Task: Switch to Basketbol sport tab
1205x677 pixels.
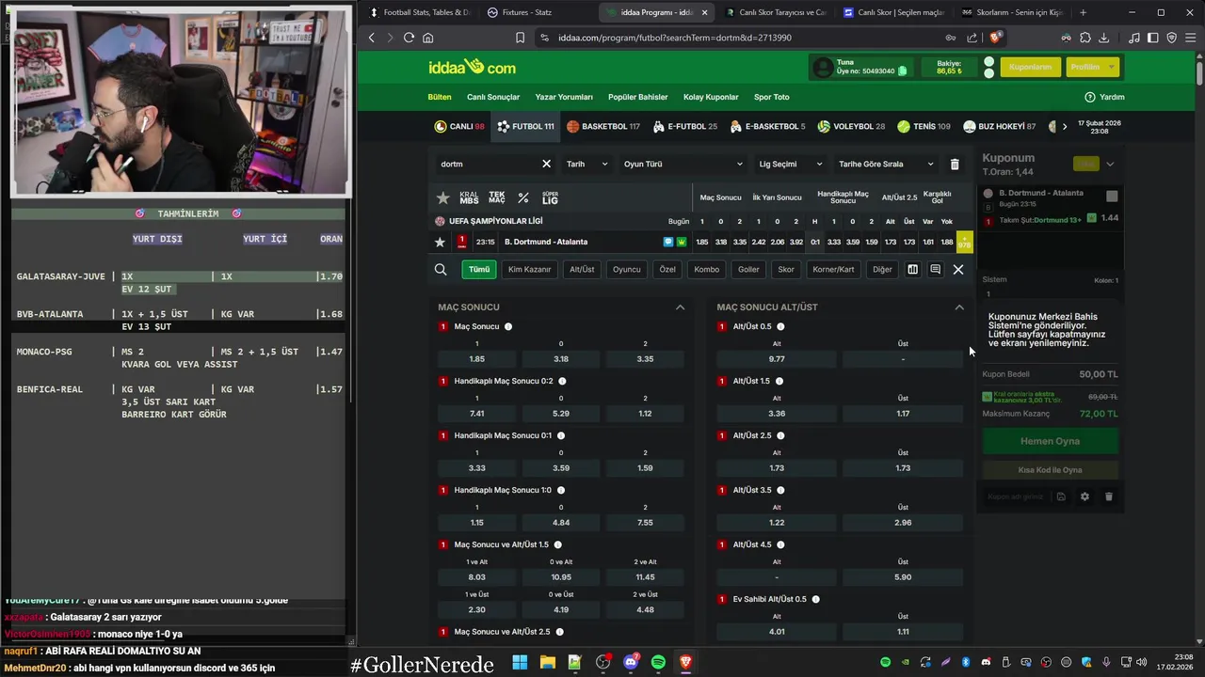Action: coord(602,126)
